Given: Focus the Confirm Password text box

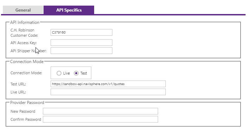Looking at the screenshot, I should click(100, 119).
